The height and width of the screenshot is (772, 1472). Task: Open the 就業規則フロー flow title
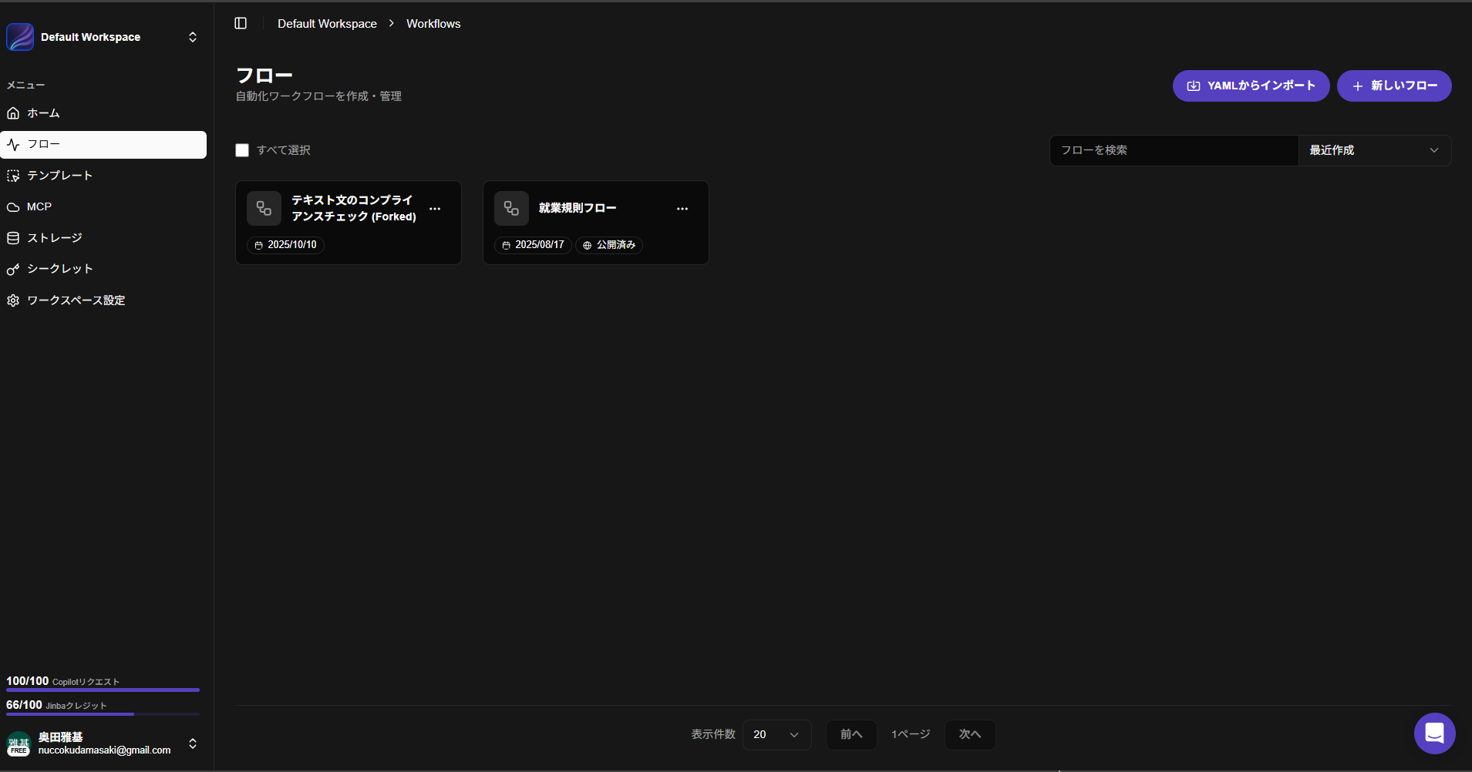point(578,208)
